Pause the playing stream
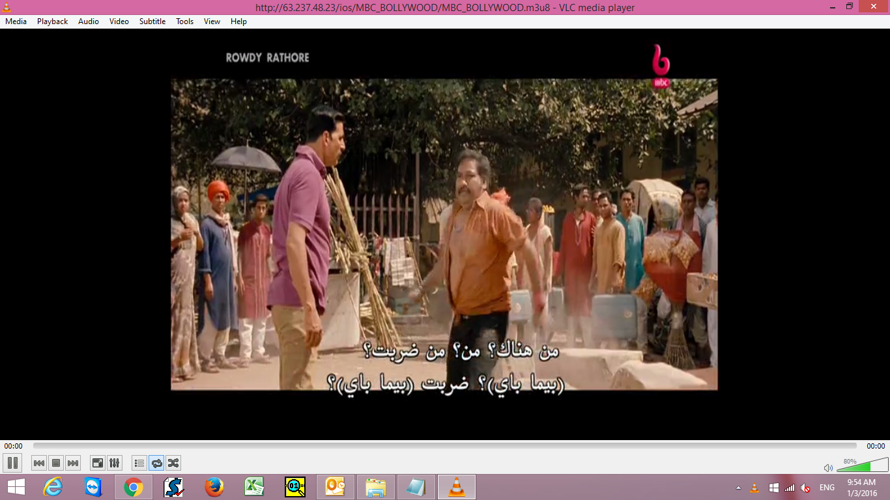Screen dimensions: 890x500 point(12,463)
